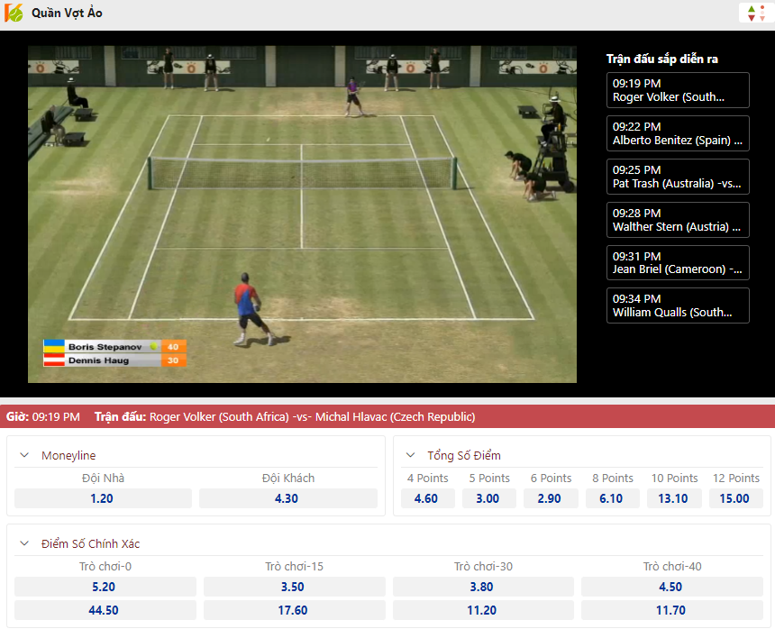Bet on Đội Khách at odds 4.30

pos(287,498)
